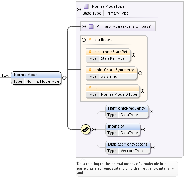185x178 pixels.
Task: Expand the HarmonicFrequency element
Action: point(151,112)
